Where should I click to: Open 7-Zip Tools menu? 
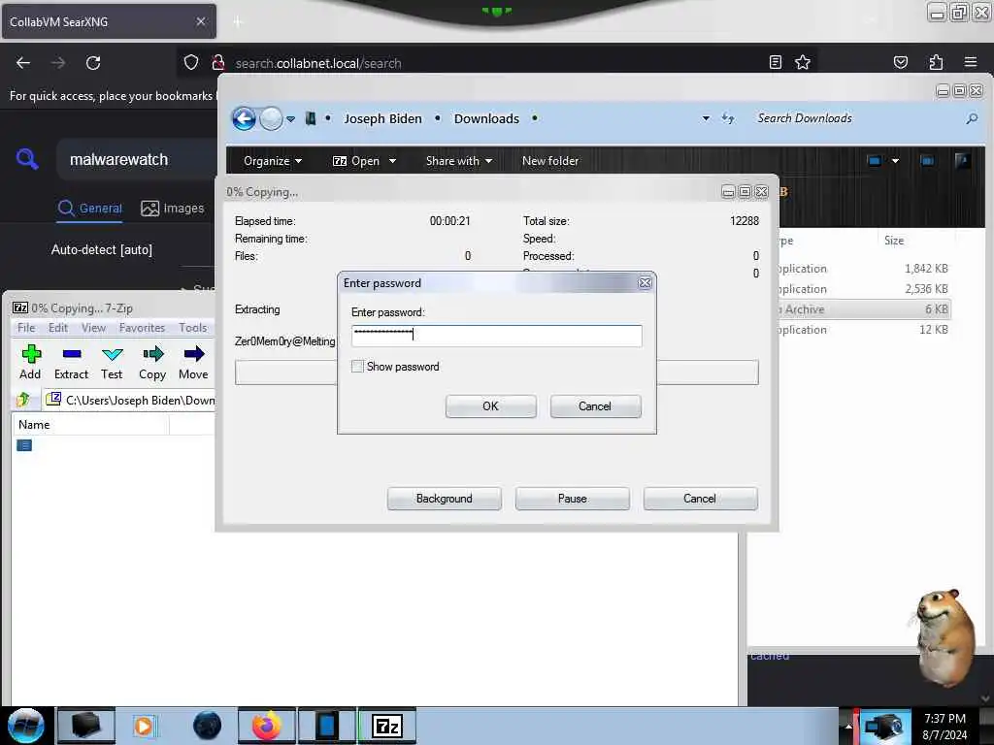(x=193, y=328)
